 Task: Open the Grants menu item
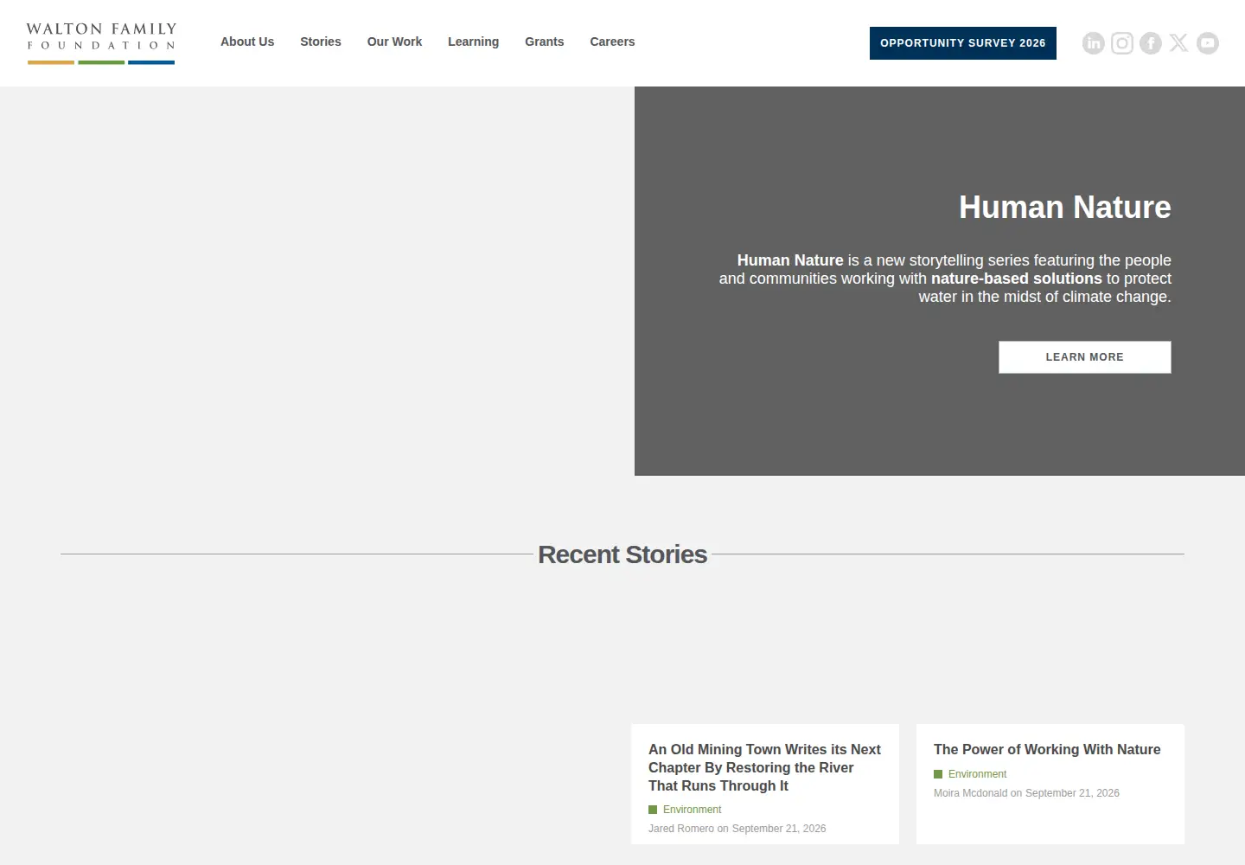545,42
